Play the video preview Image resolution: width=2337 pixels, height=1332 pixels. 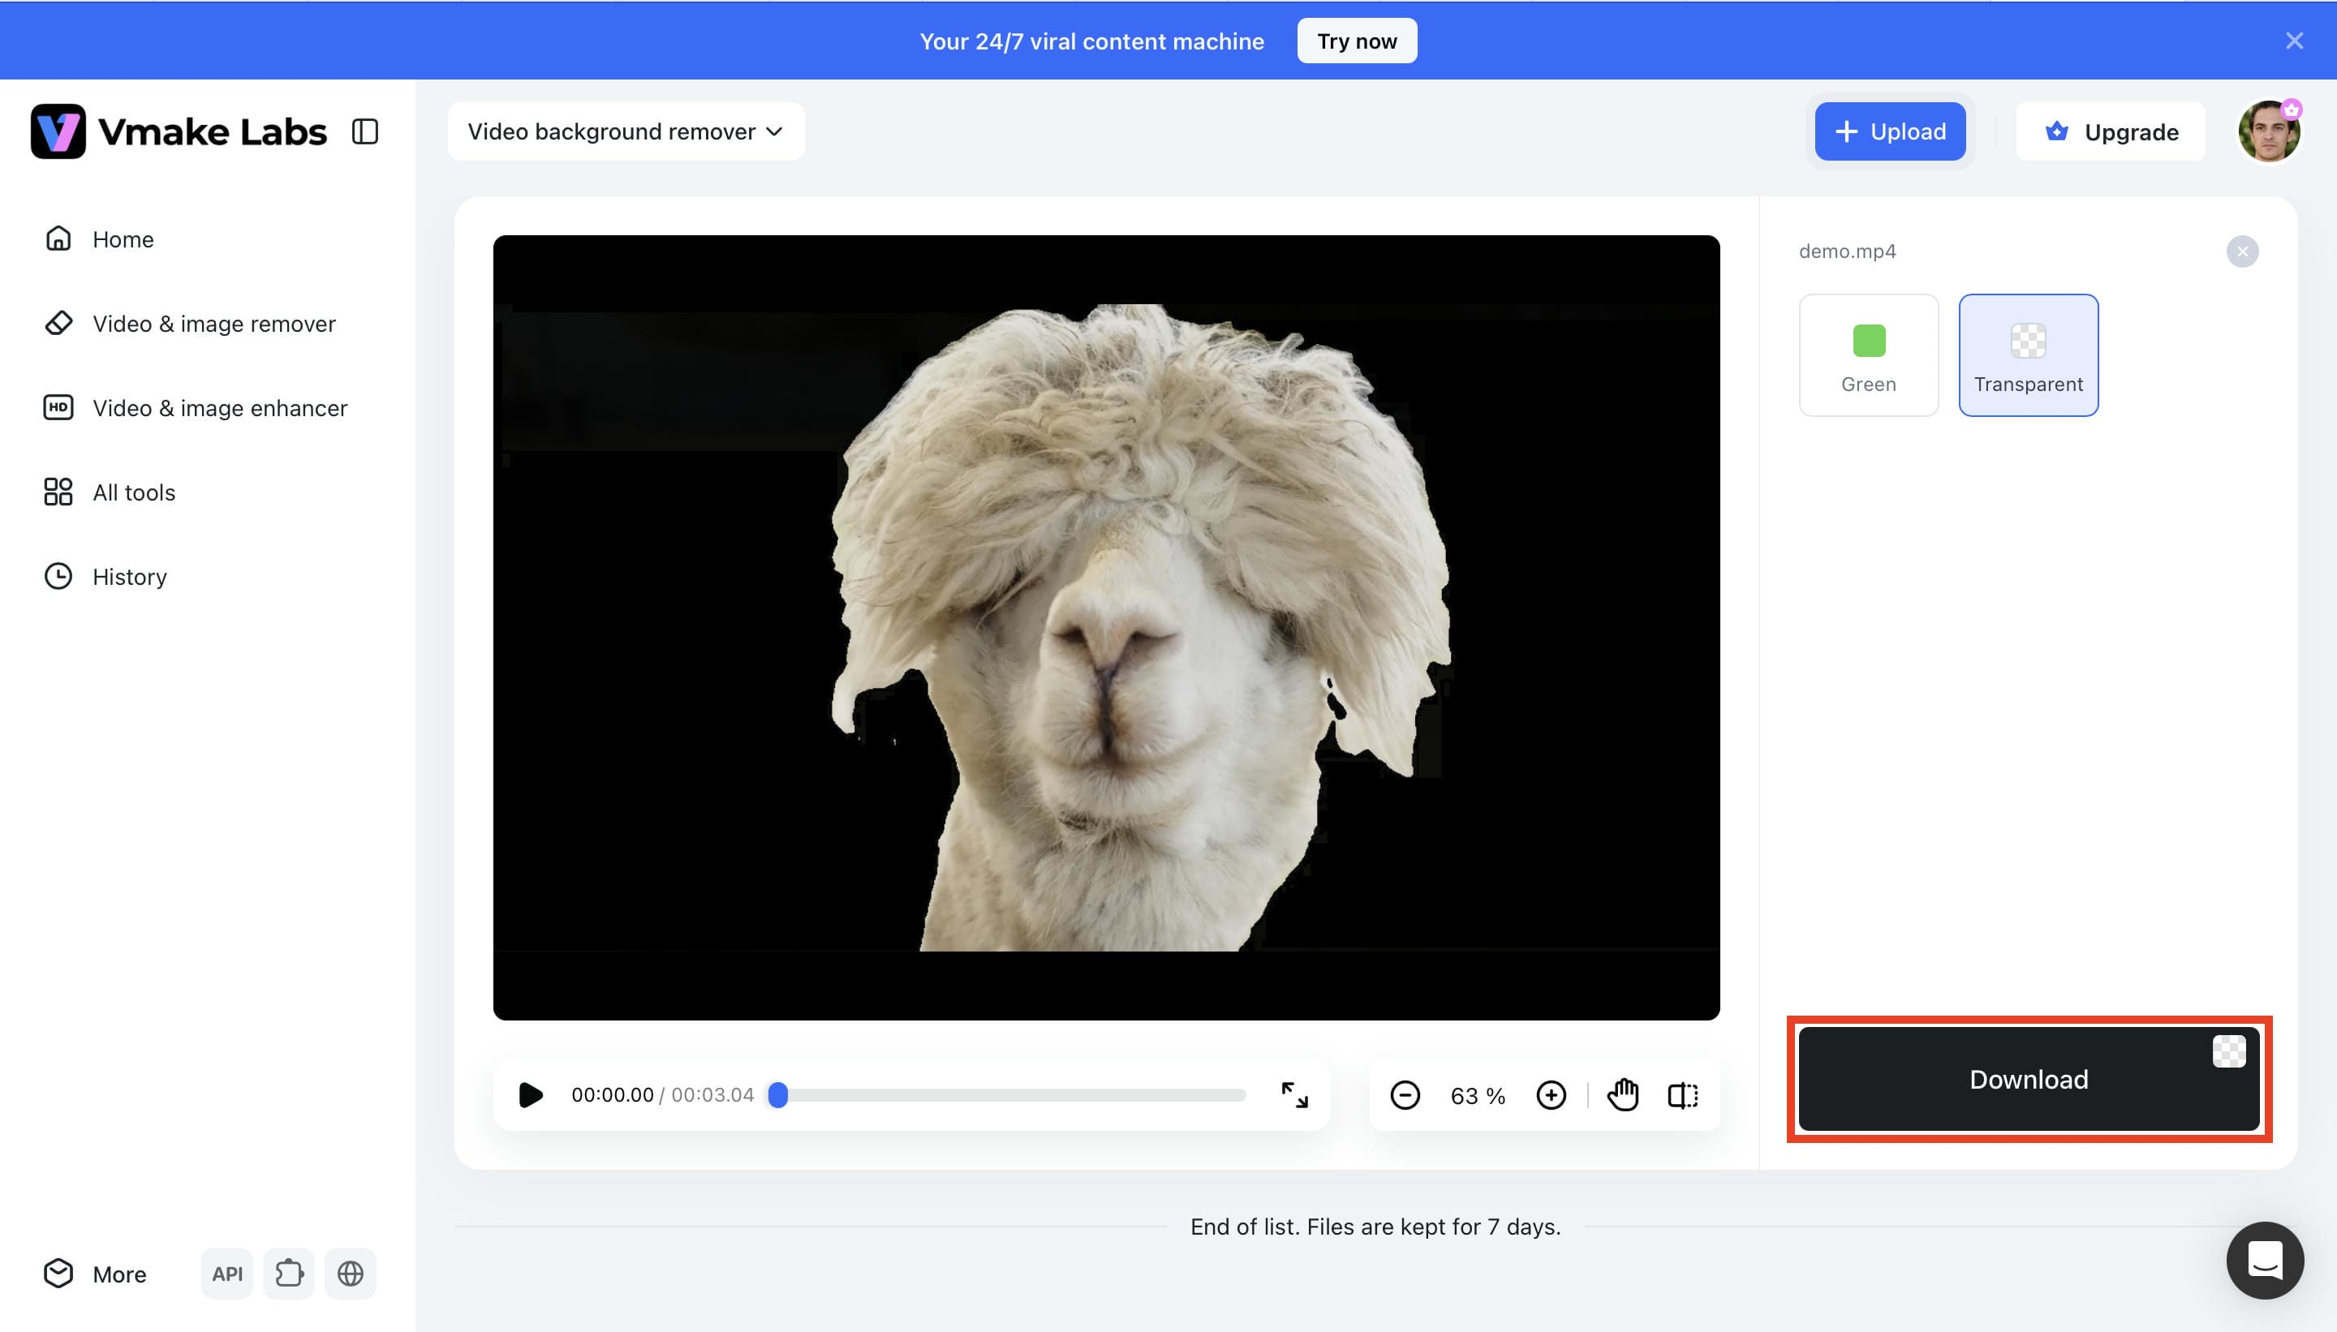click(531, 1095)
